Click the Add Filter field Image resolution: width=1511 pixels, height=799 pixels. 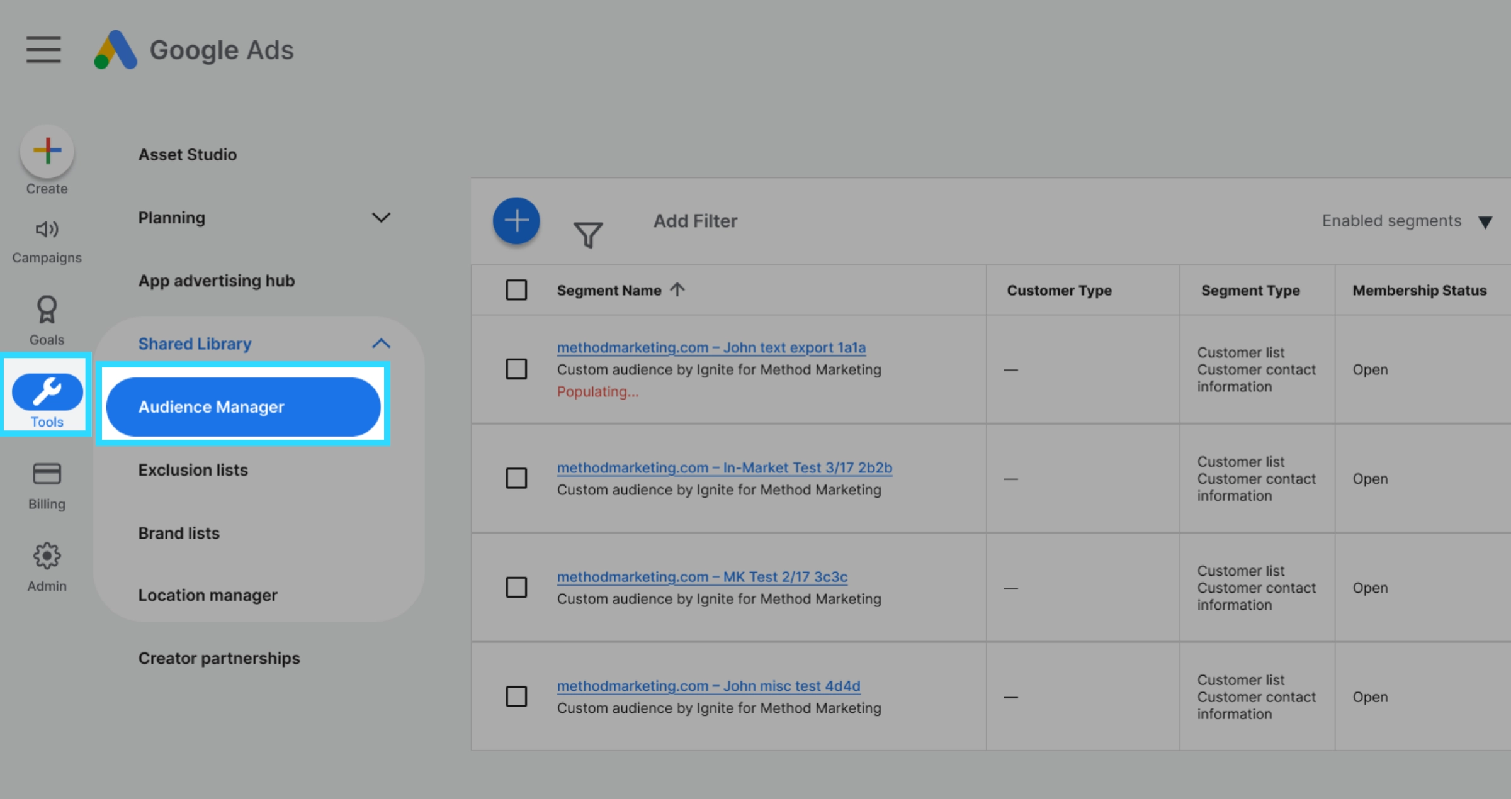pyautogui.click(x=695, y=221)
